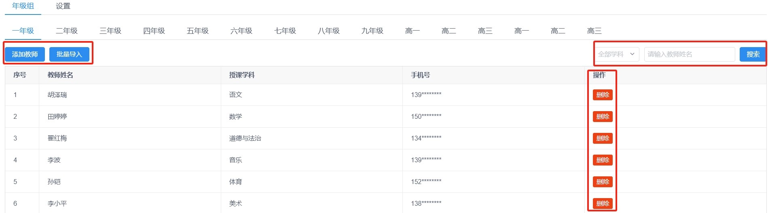Viewport: 768px width, 213px height.
Task: Click 删除 for music teacher 李波
Action: coord(603,160)
